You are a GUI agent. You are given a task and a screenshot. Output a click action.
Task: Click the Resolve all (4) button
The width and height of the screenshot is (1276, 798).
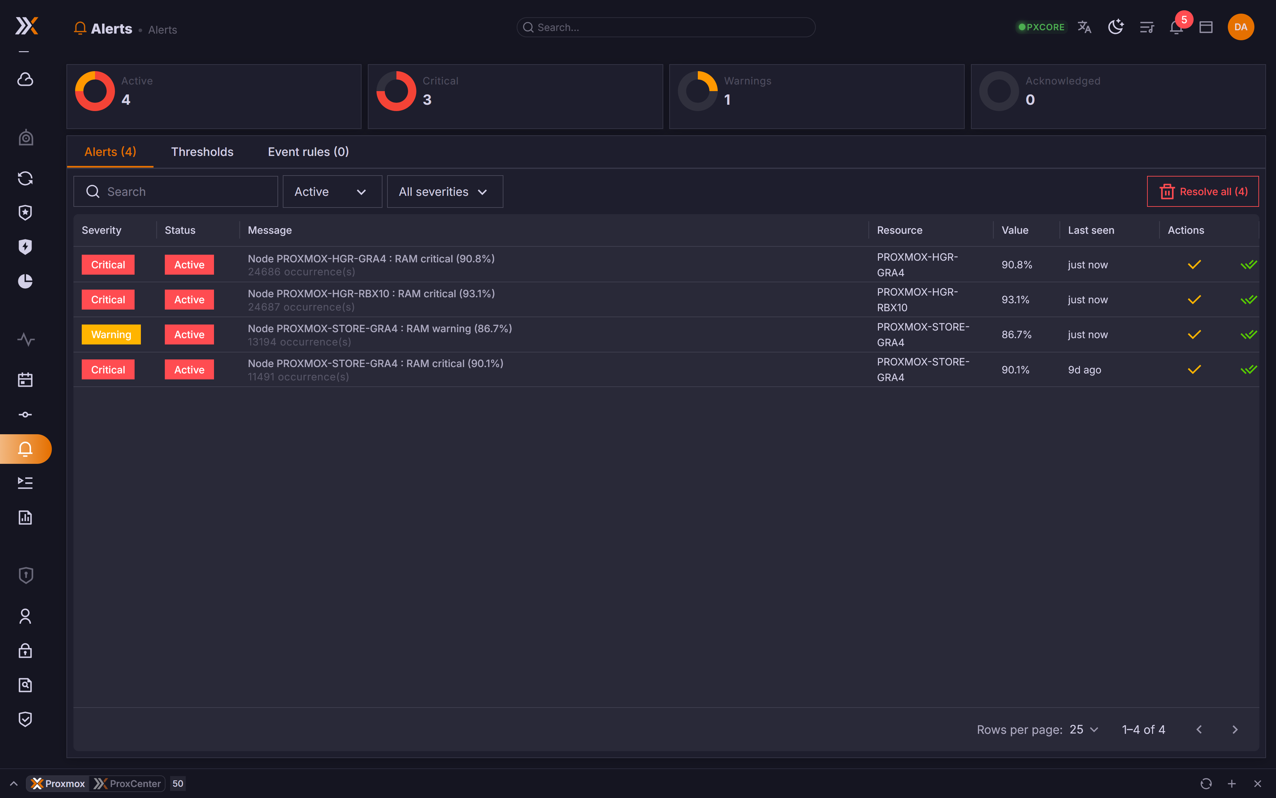(1203, 192)
